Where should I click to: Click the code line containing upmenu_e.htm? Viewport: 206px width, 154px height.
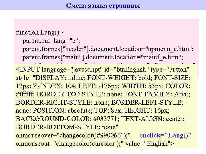[108, 49]
